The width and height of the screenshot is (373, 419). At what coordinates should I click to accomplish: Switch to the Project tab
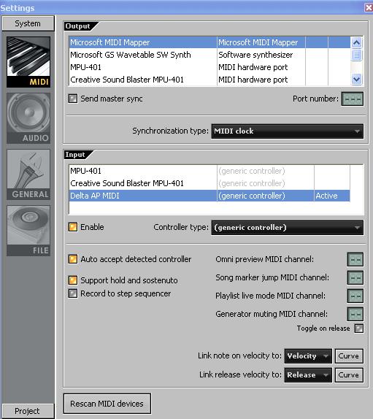point(28,411)
